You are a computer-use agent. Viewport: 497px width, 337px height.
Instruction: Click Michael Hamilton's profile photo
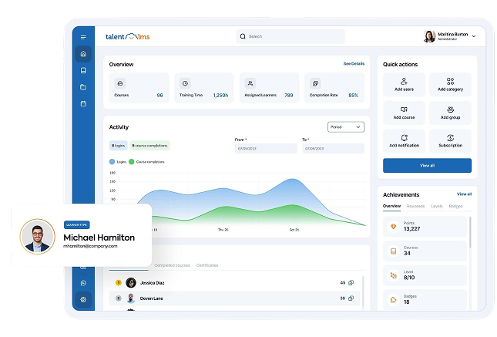point(38,237)
